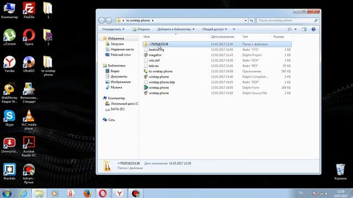Select the +79201623138 folder row

pos(217,44)
